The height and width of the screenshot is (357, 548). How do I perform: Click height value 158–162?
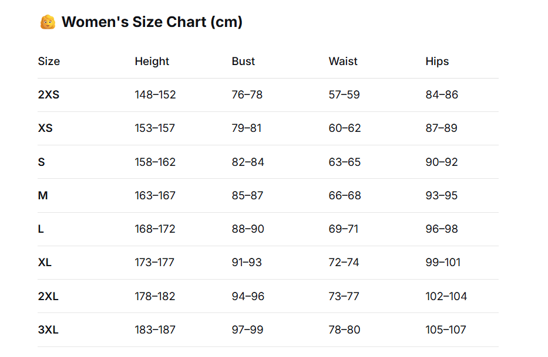(155, 162)
